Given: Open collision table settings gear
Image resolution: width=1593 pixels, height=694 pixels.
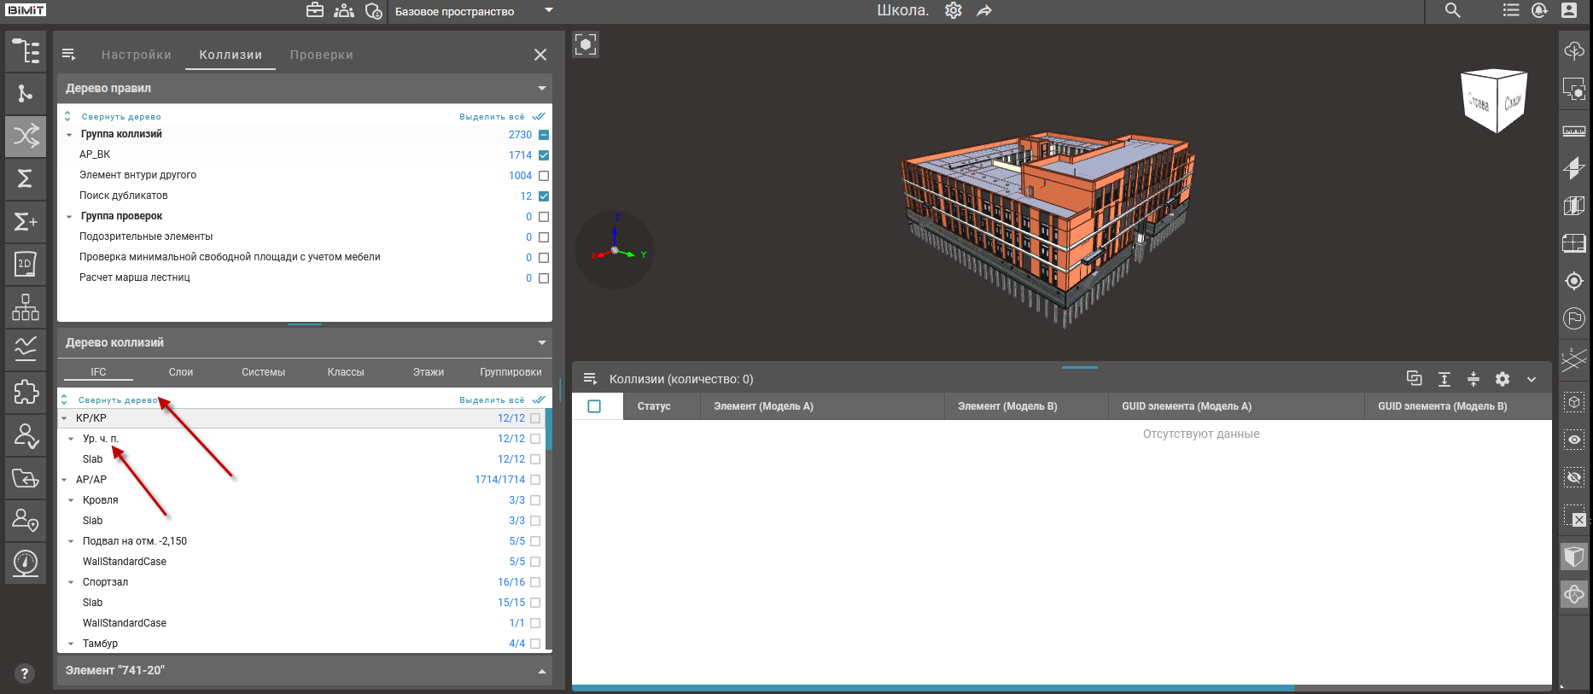Looking at the screenshot, I should coord(1503,379).
